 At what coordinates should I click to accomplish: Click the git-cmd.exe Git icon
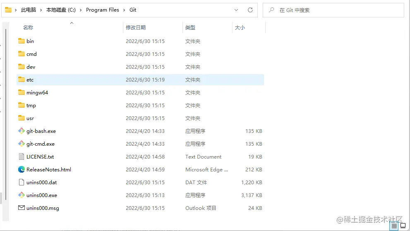22,144
